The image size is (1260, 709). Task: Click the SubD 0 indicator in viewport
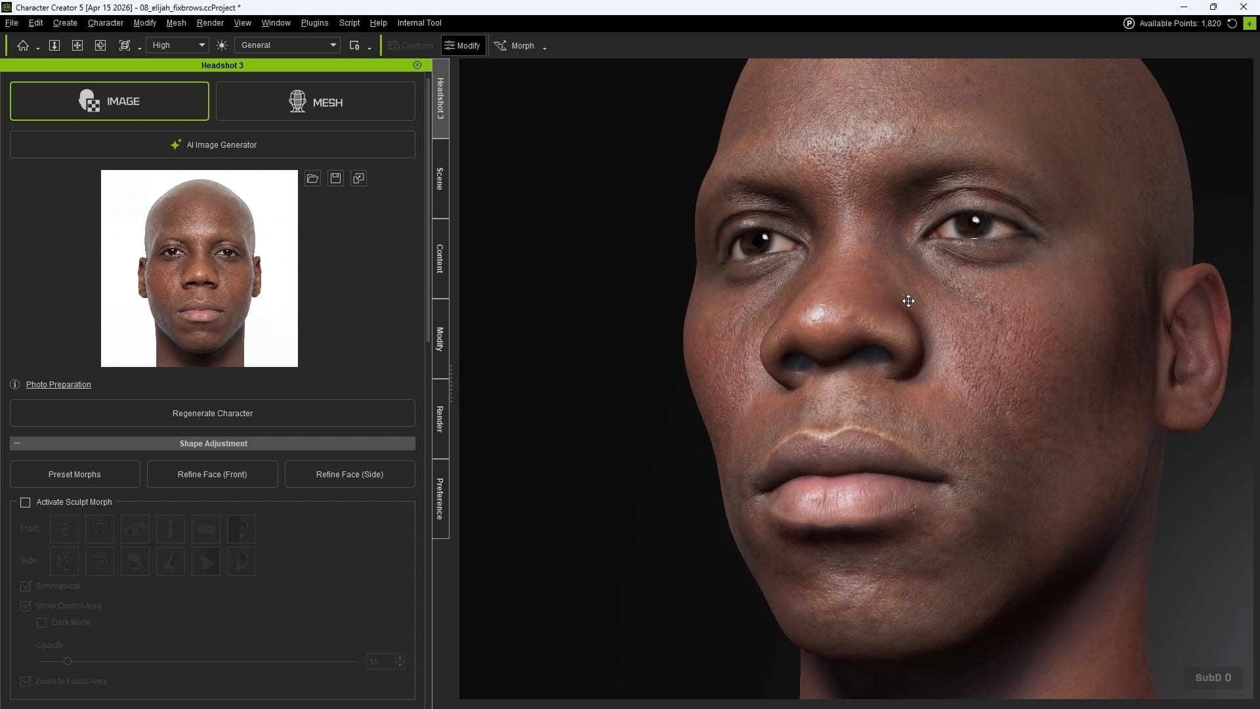click(1213, 678)
